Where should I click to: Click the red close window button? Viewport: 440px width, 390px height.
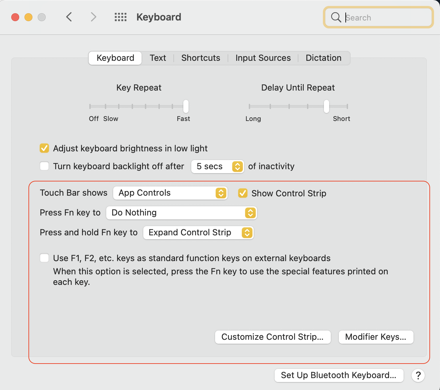(15, 17)
